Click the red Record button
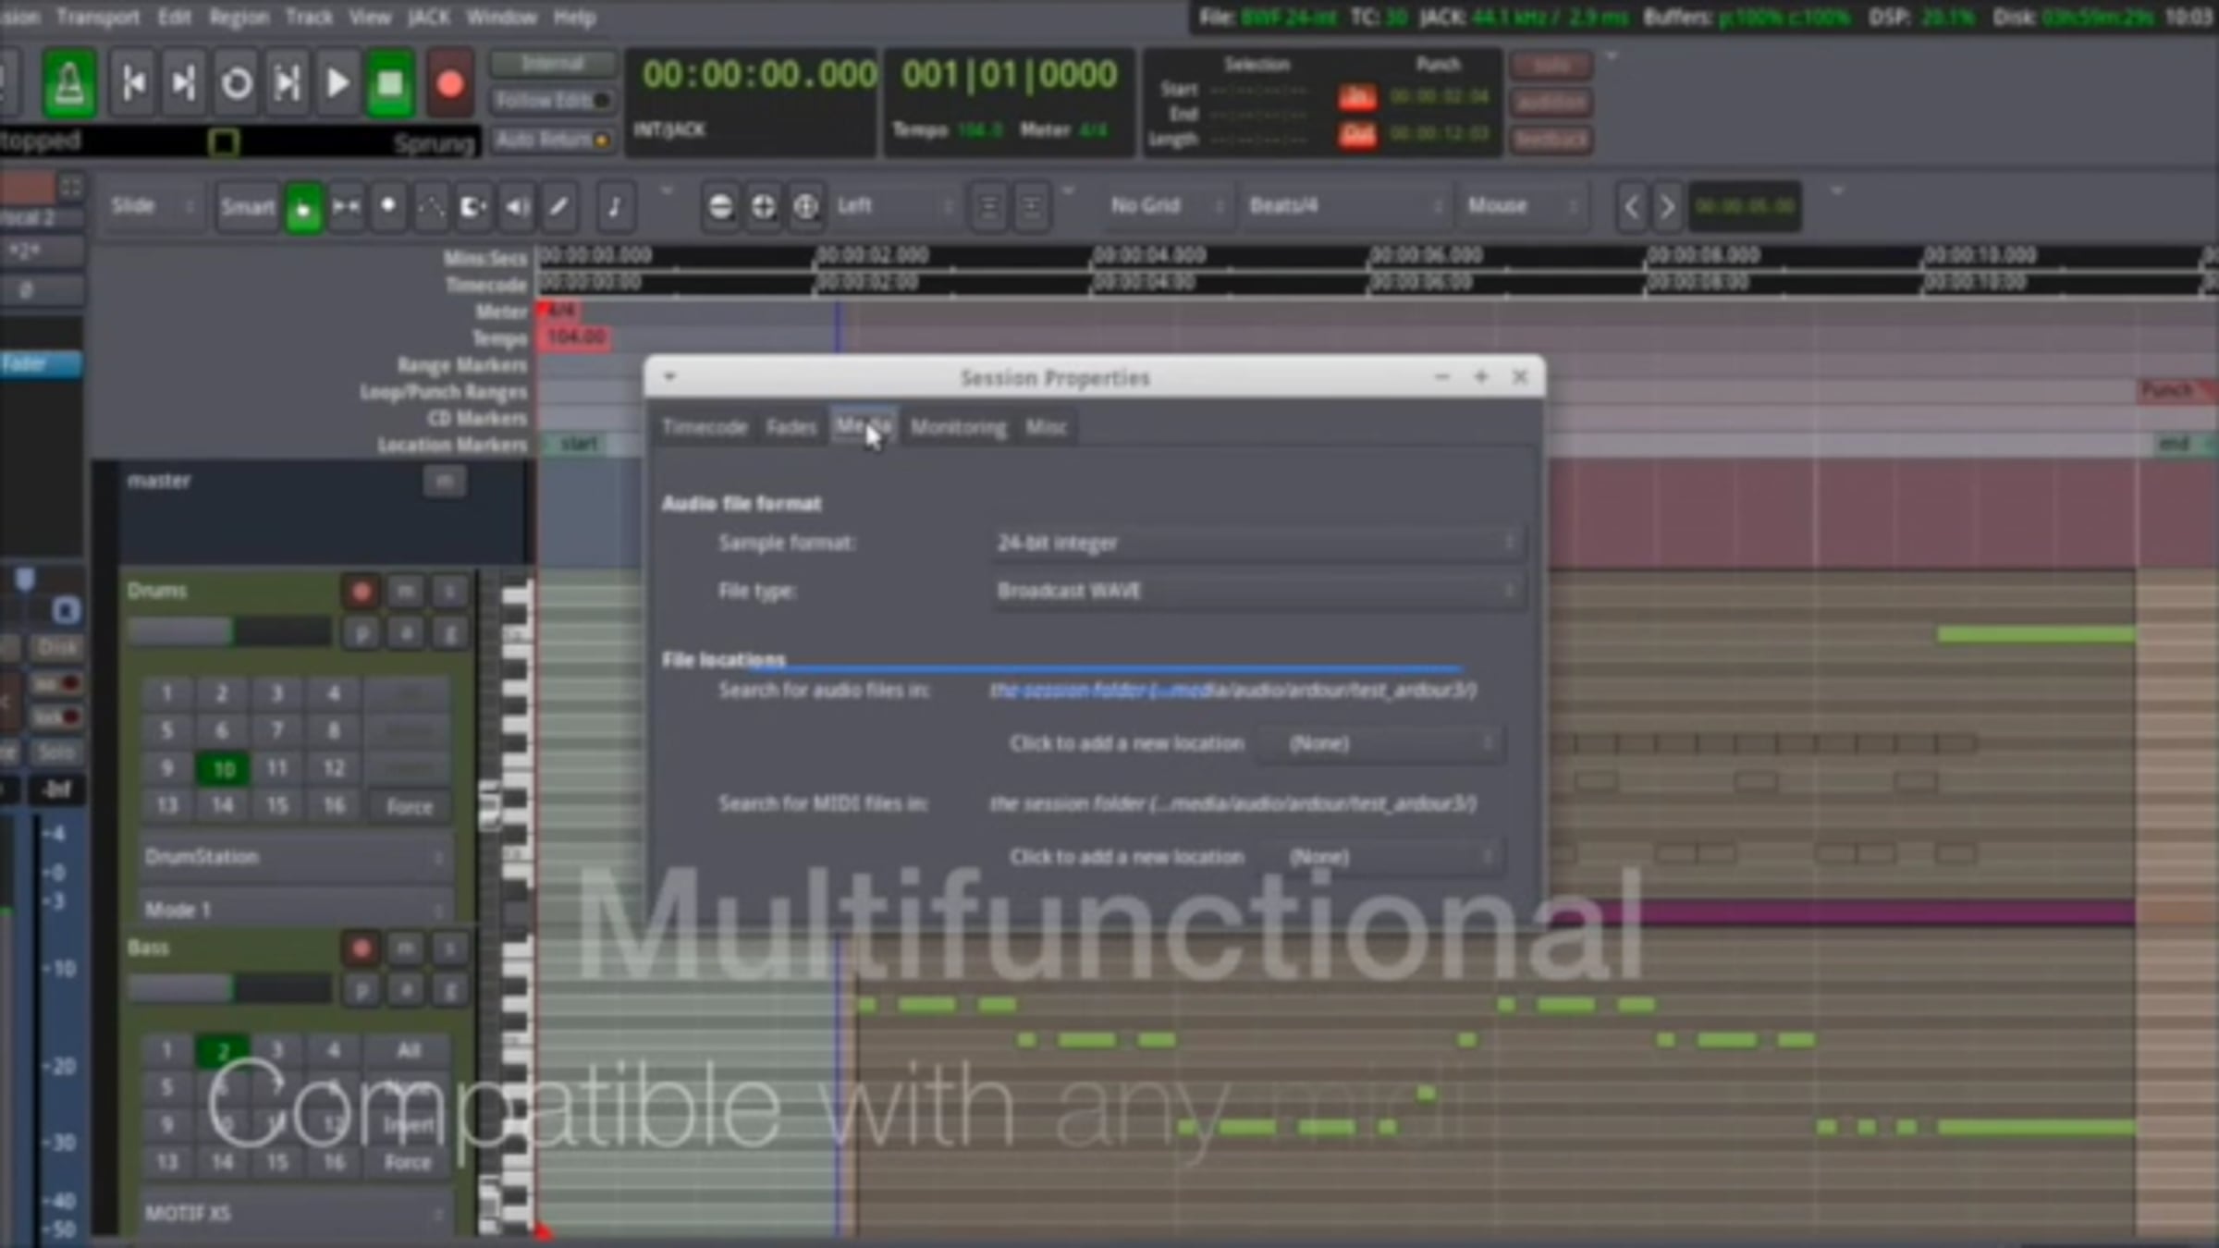This screenshot has width=2219, height=1248. coord(449,84)
